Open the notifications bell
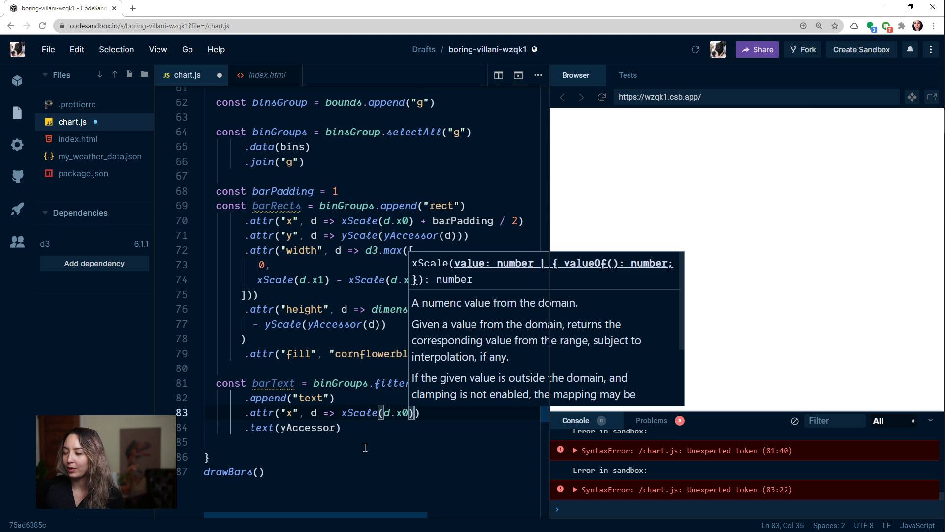 pyautogui.click(x=910, y=49)
